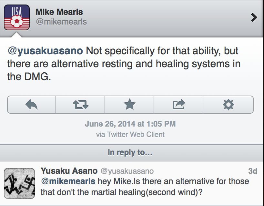Reply to Mike Mearls' tweet

[31, 104]
